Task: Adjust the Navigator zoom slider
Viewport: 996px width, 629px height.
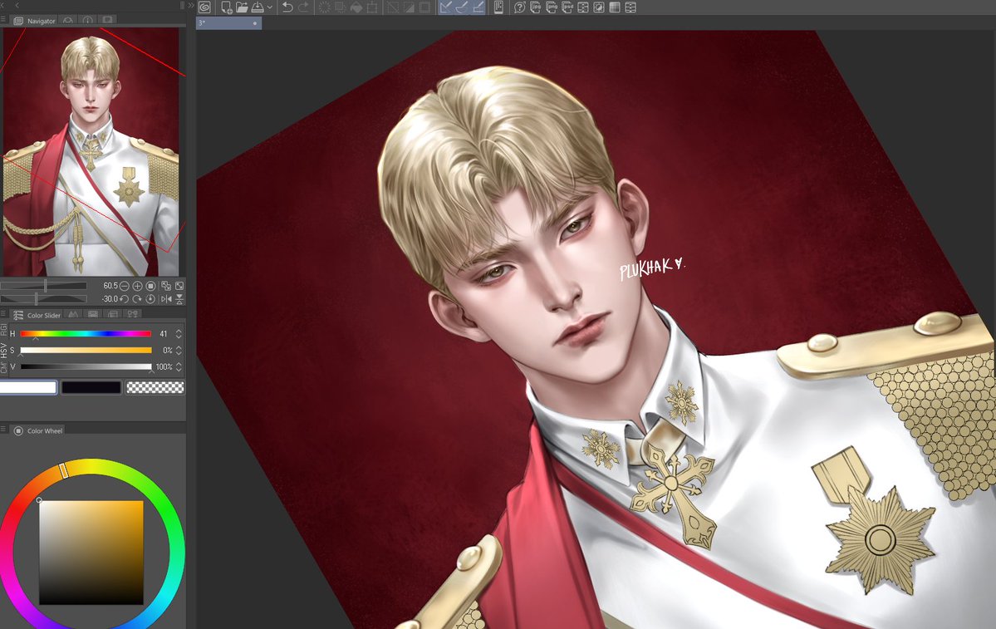Action: coord(43,286)
